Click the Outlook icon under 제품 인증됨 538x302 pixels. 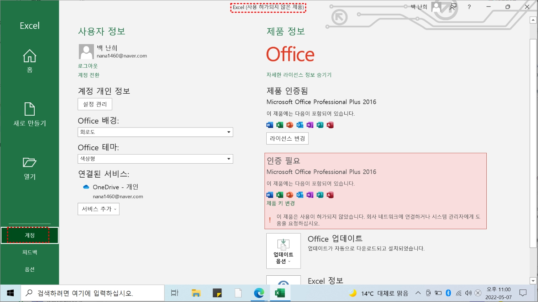[300, 125]
